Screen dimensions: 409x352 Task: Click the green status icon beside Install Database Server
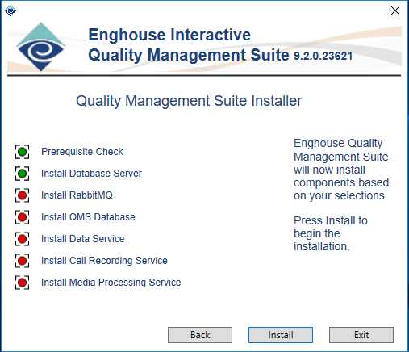click(22, 174)
